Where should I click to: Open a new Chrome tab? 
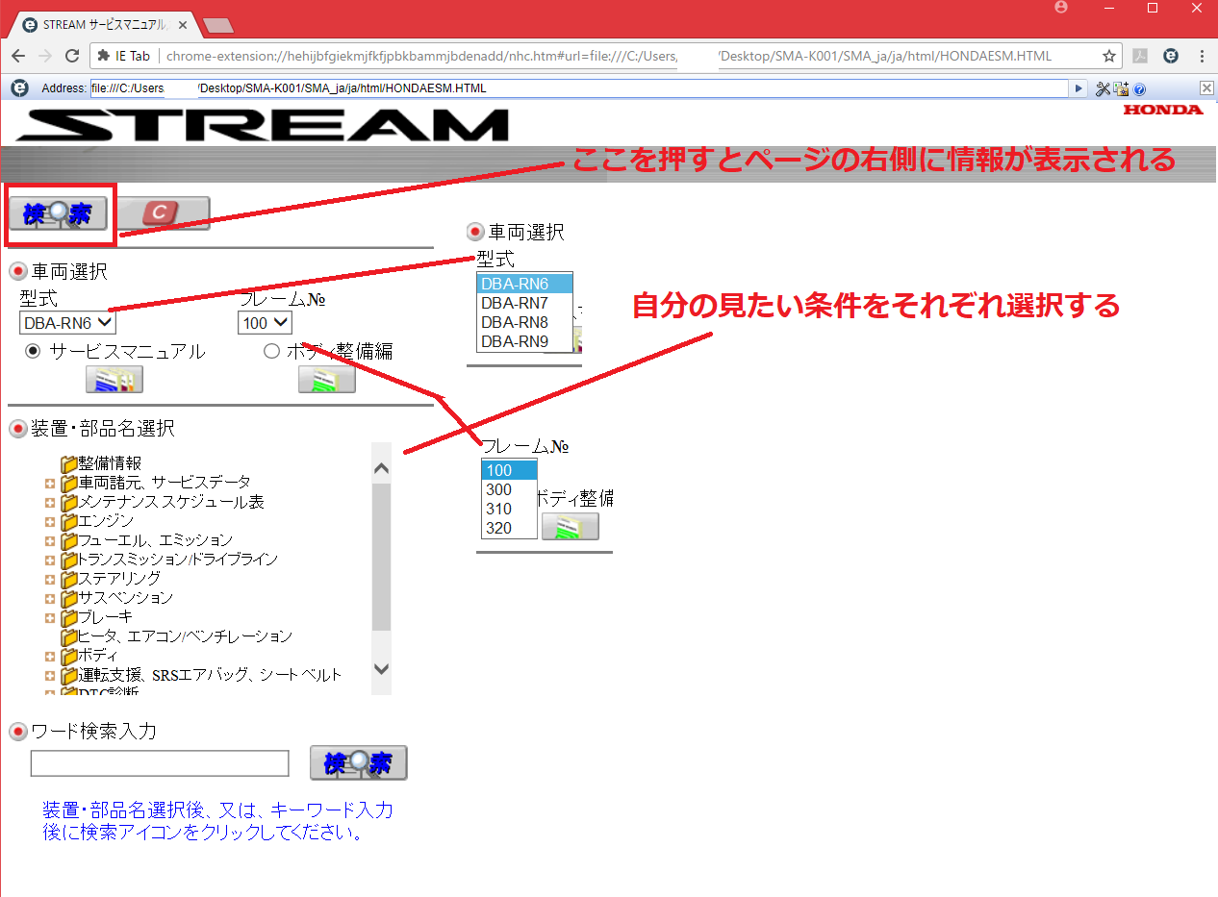(x=218, y=26)
